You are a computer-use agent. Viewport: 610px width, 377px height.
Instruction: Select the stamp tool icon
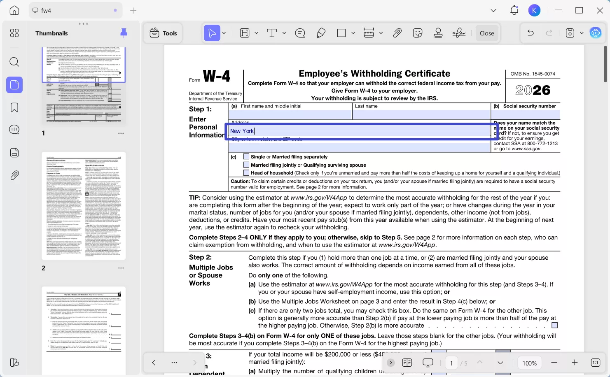tap(438, 33)
